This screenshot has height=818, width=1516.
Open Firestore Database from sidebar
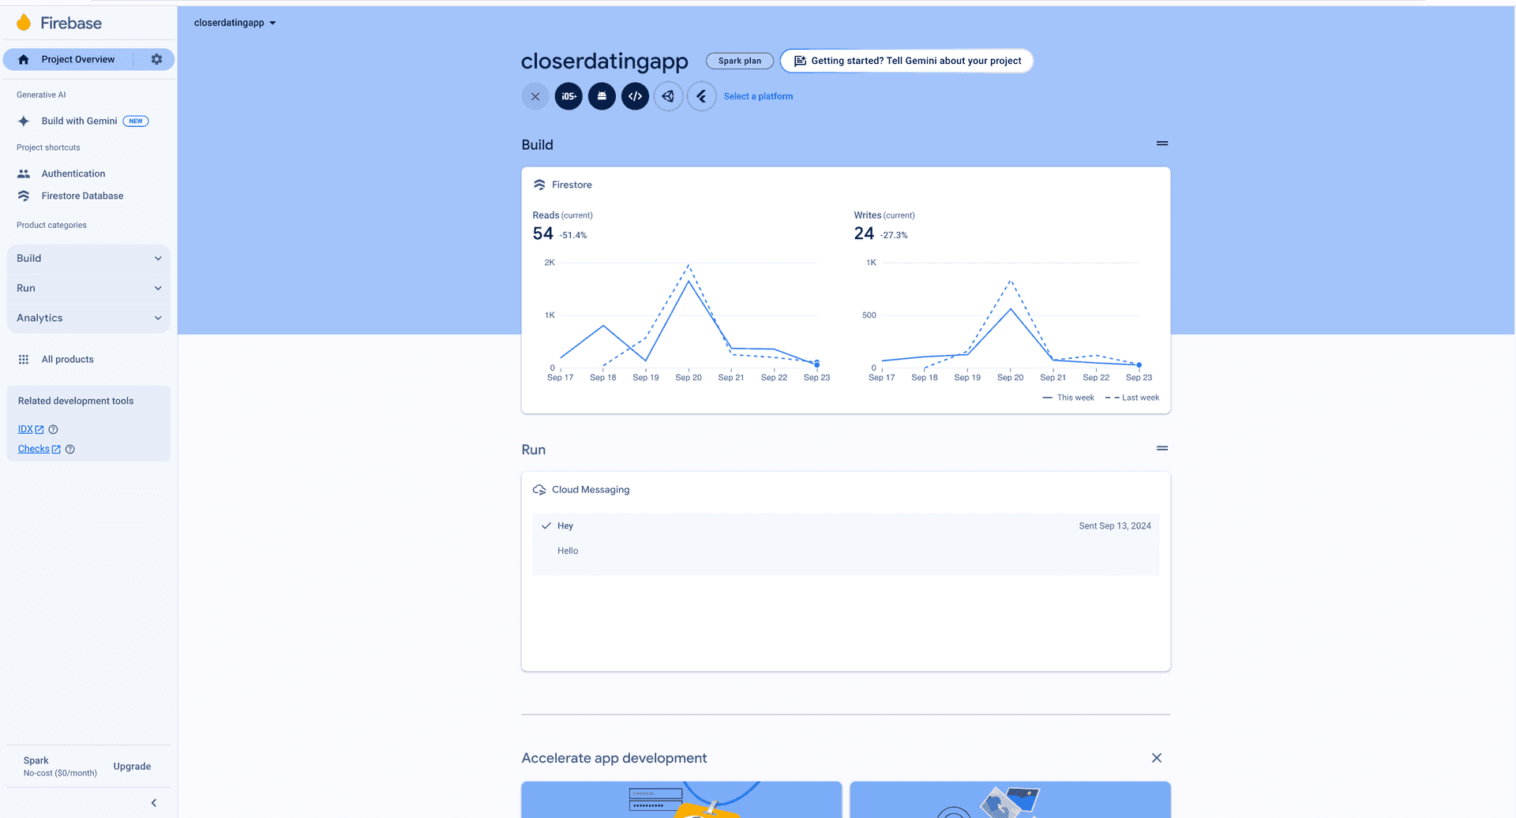82,196
